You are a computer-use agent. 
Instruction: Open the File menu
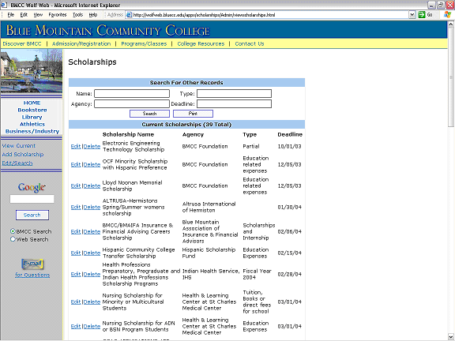tap(11, 14)
